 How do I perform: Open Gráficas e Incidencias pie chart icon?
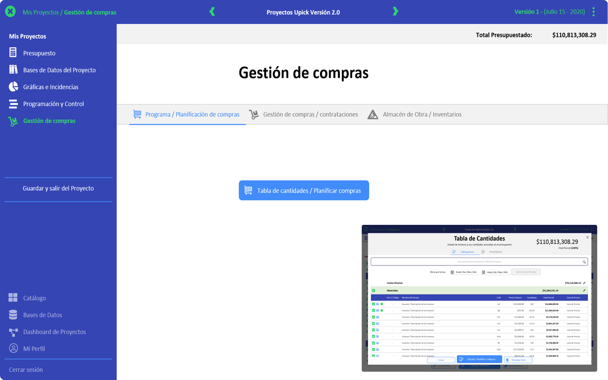pyautogui.click(x=13, y=87)
